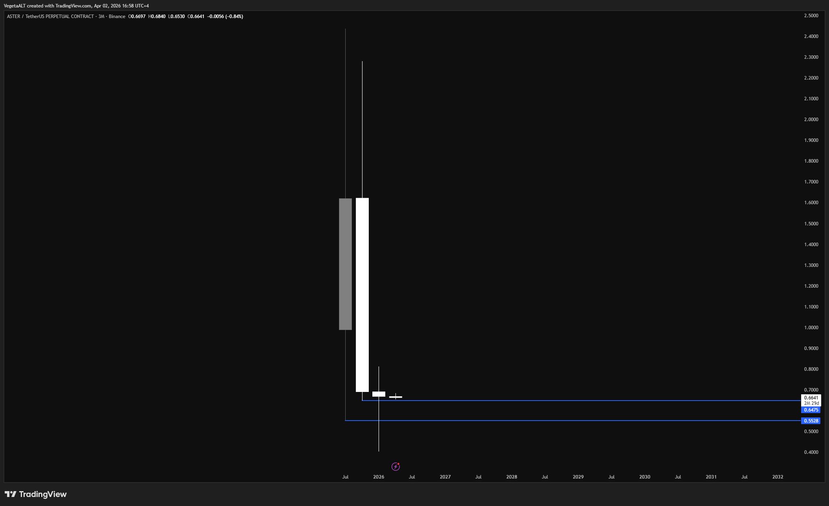829x506 pixels.
Task: Click the 2028 label on time axis
Action: coord(512,477)
